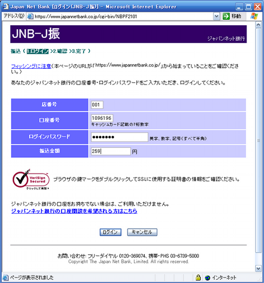Click the SSL padlock icon in status bar
Image resolution: width=264 pixels, height=283 pixels.
point(198,278)
